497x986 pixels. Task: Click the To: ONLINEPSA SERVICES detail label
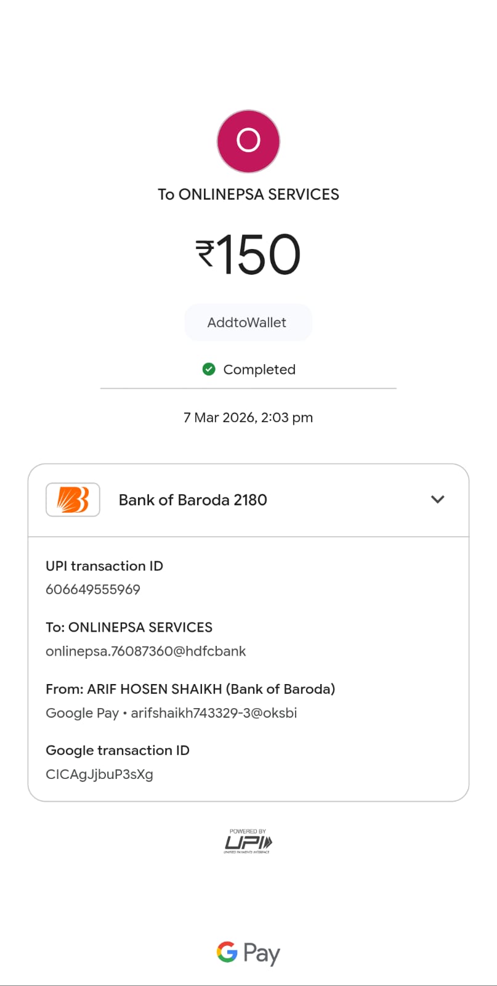coord(129,627)
